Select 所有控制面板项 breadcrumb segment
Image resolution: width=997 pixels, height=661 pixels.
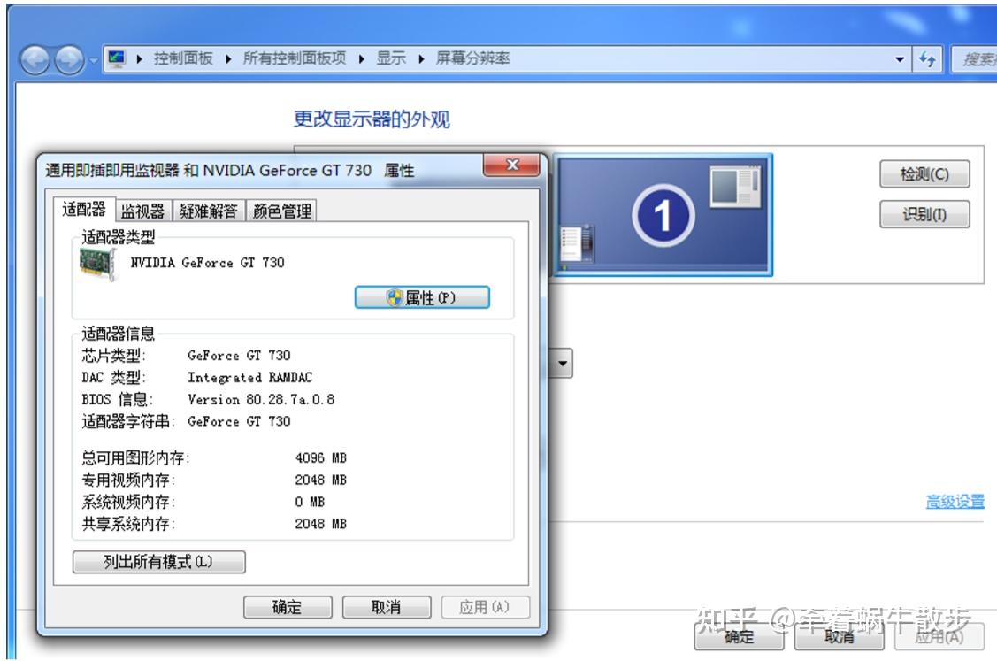[x=295, y=58]
